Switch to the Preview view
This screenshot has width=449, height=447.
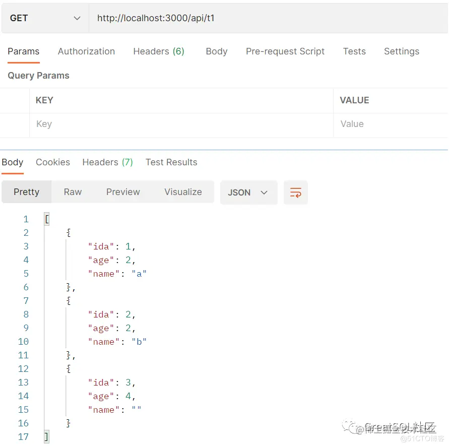pyautogui.click(x=123, y=192)
